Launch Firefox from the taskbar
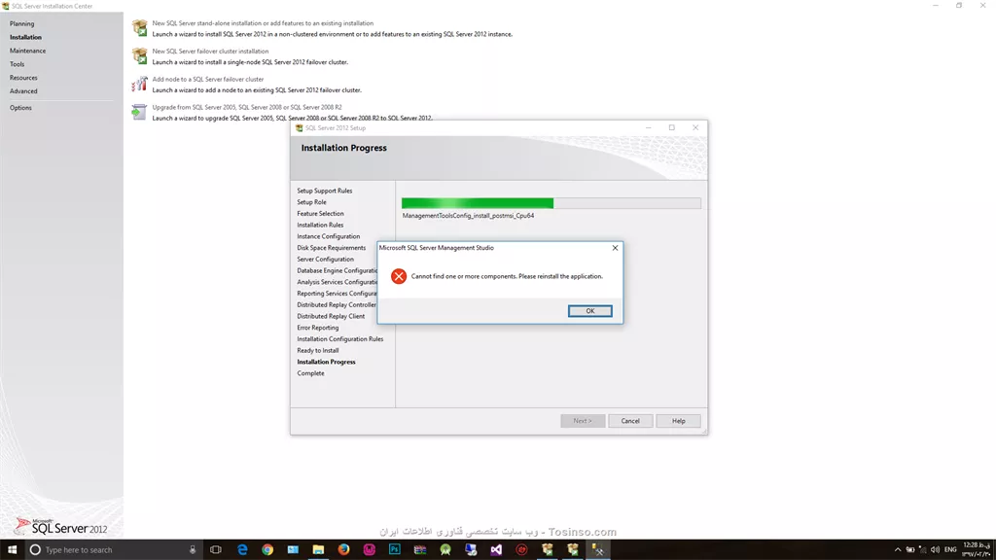Image resolution: width=996 pixels, height=560 pixels. (343, 550)
